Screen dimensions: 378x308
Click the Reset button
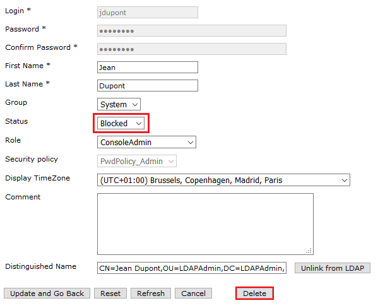coord(110,293)
